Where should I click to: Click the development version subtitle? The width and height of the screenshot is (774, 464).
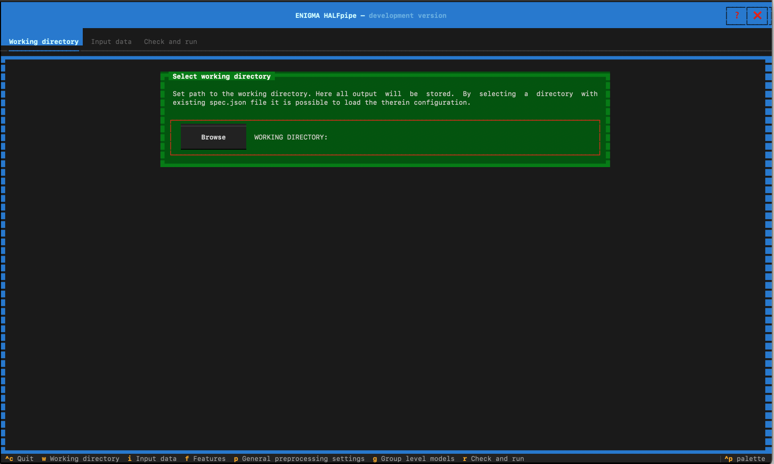[x=408, y=16]
